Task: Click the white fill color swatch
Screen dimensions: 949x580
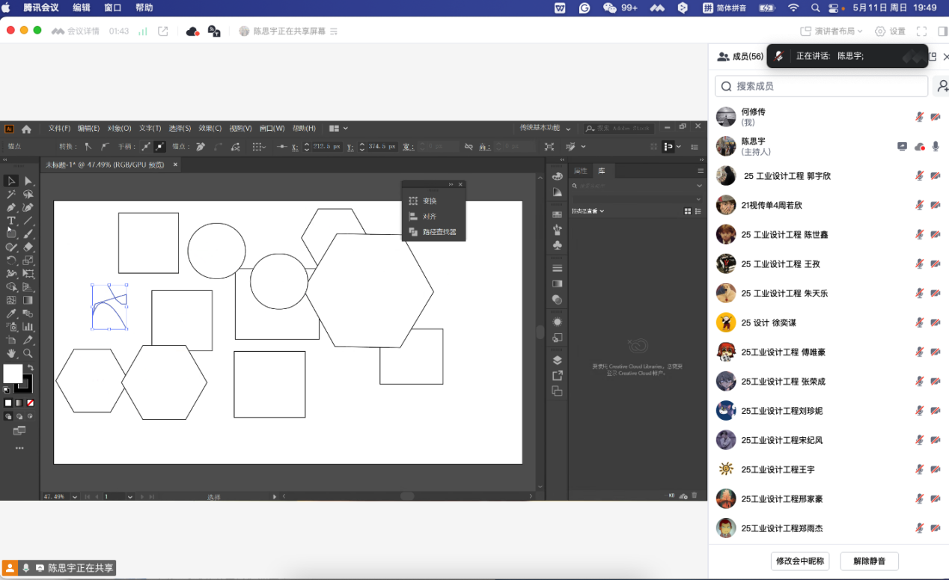Action: [x=13, y=373]
